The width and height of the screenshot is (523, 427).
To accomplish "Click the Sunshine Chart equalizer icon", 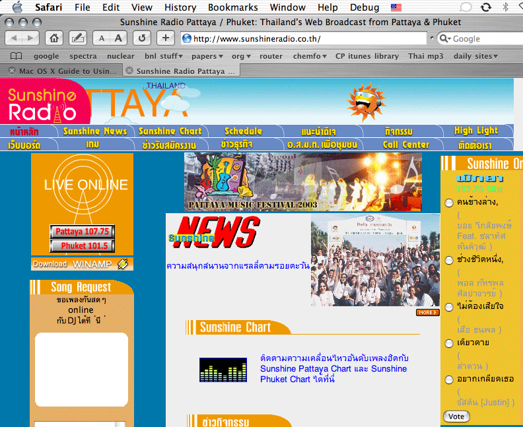I will [223, 370].
